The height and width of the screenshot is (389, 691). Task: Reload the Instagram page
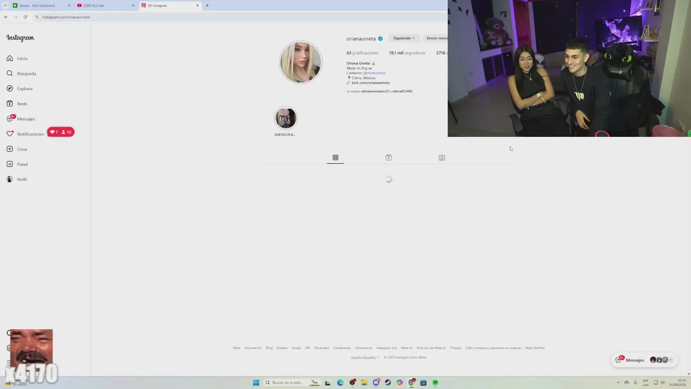click(x=25, y=17)
